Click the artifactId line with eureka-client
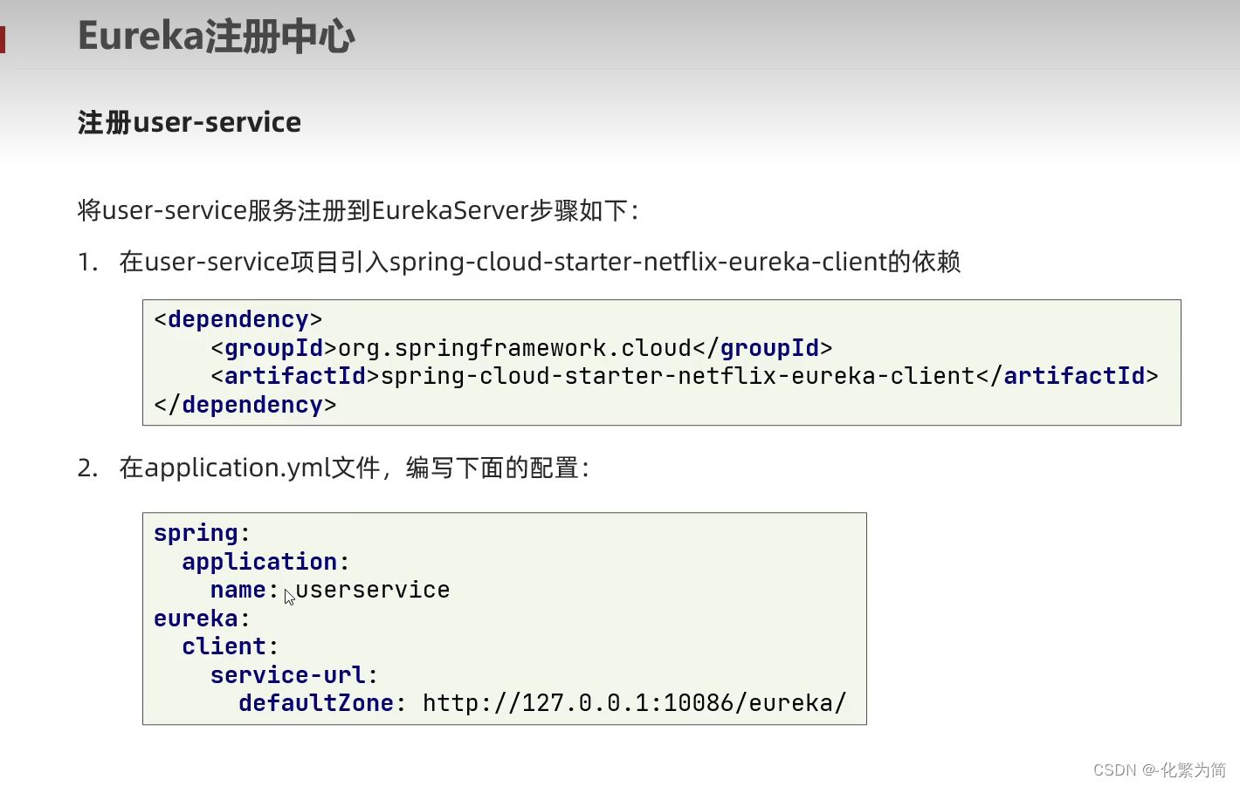Viewport: 1240px width, 786px height. 685,376
